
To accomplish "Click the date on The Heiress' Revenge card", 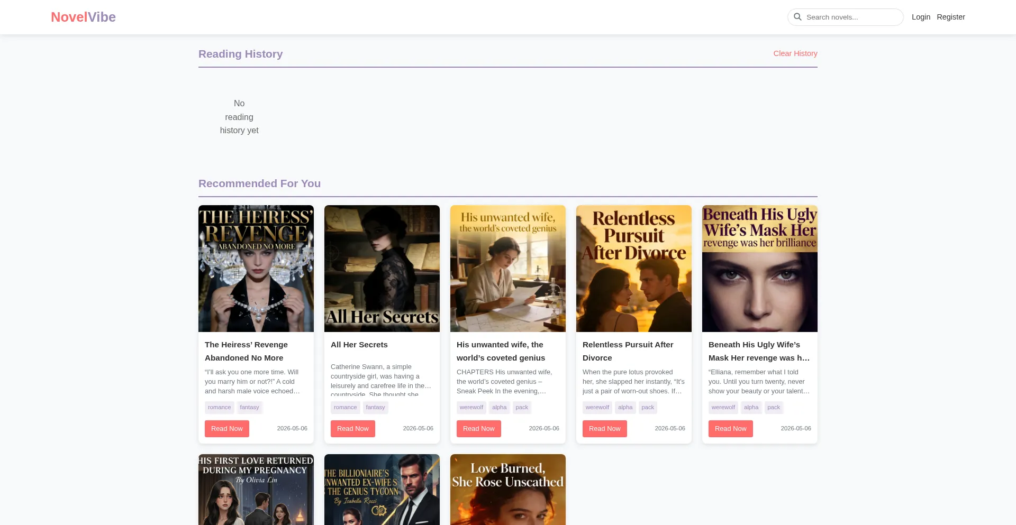I will pyautogui.click(x=292, y=429).
